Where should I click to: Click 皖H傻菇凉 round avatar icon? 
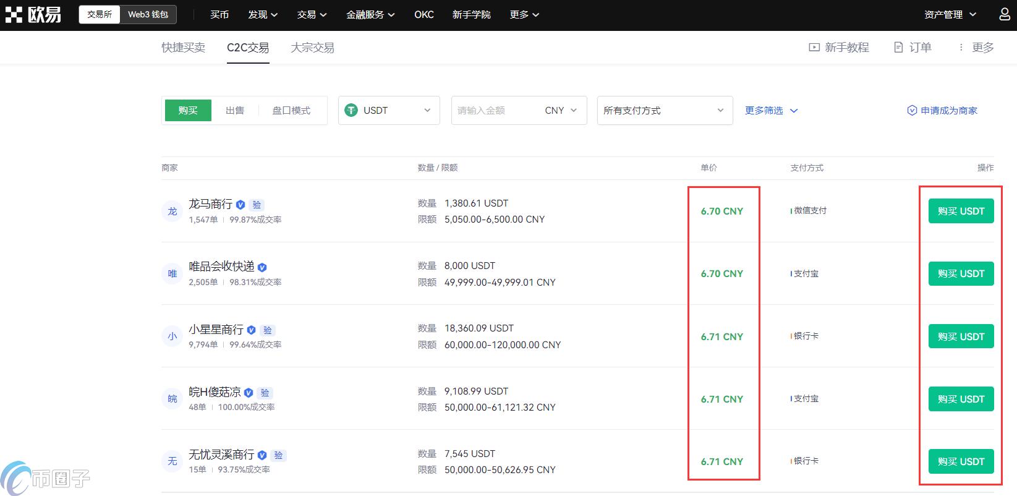coord(172,399)
